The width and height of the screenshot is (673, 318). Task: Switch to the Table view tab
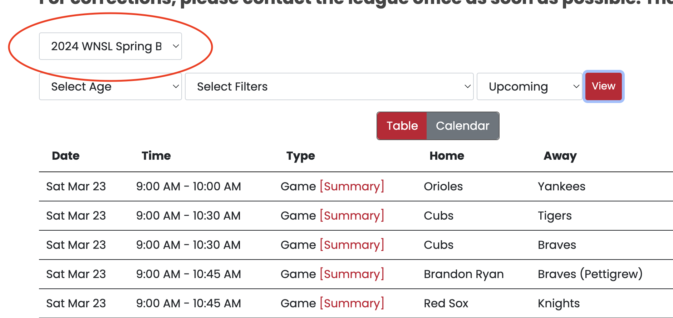point(402,126)
